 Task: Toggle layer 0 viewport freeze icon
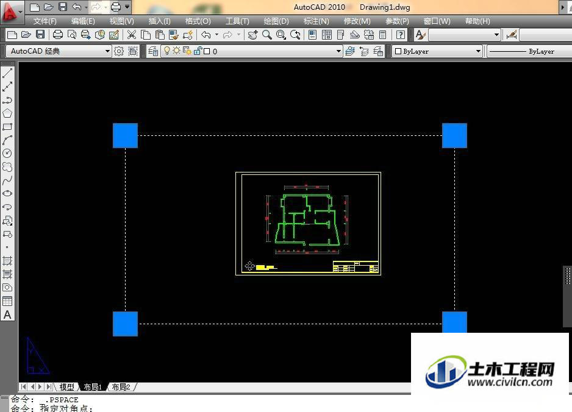pos(187,51)
